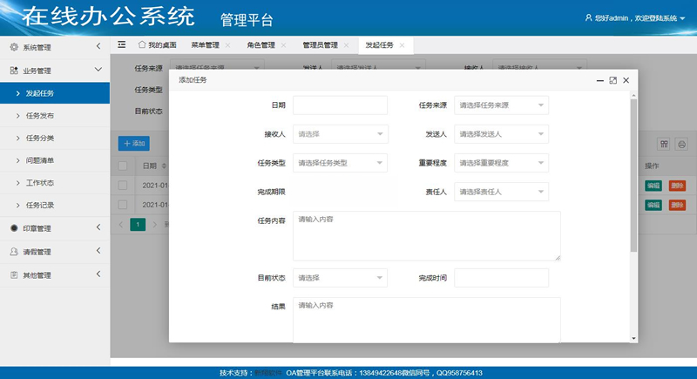Screen dimensions: 697x379
Task: Check the second table row checkbox
Action: [x=123, y=205]
